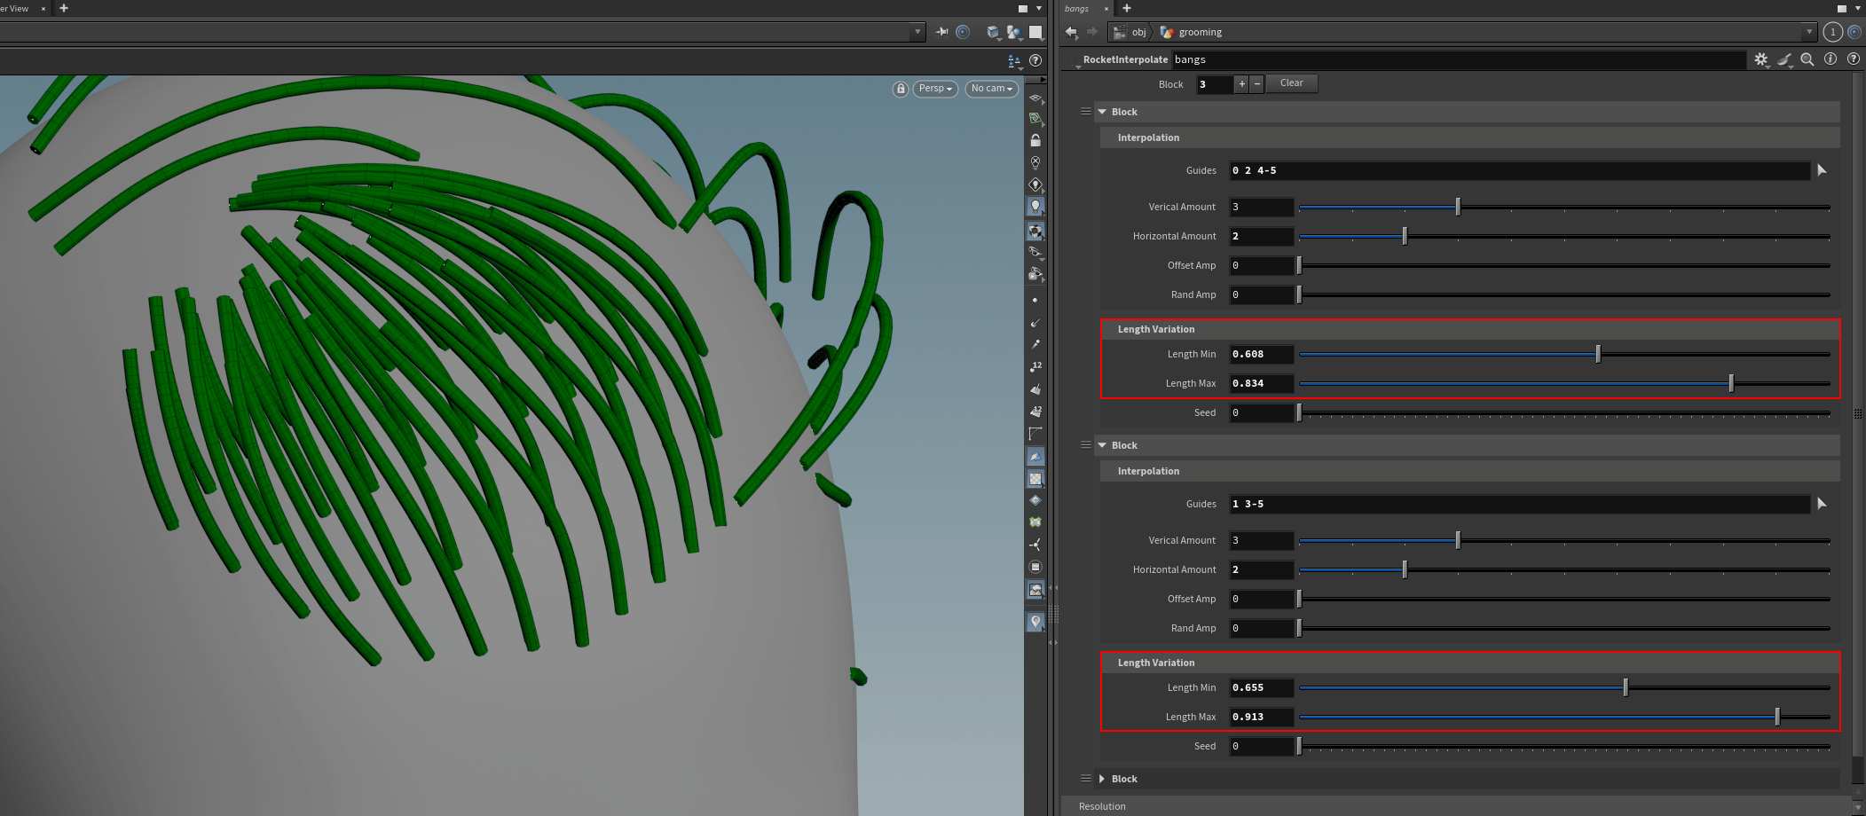Click the Length Max field showing 0.834
Viewport: 1866px width, 816px height.
click(x=1261, y=383)
